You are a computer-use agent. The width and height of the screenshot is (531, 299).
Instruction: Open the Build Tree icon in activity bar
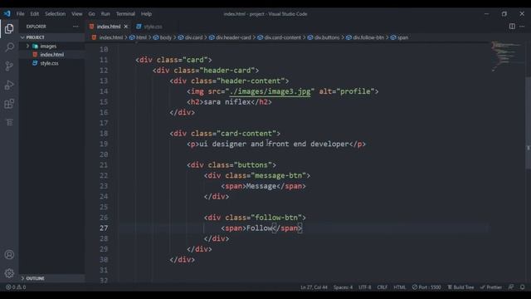click(x=9, y=122)
